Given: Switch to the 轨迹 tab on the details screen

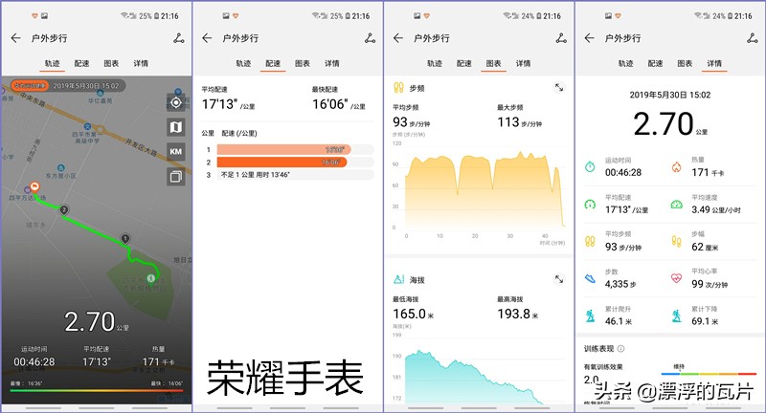Looking at the screenshot, I should coord(625,63).
